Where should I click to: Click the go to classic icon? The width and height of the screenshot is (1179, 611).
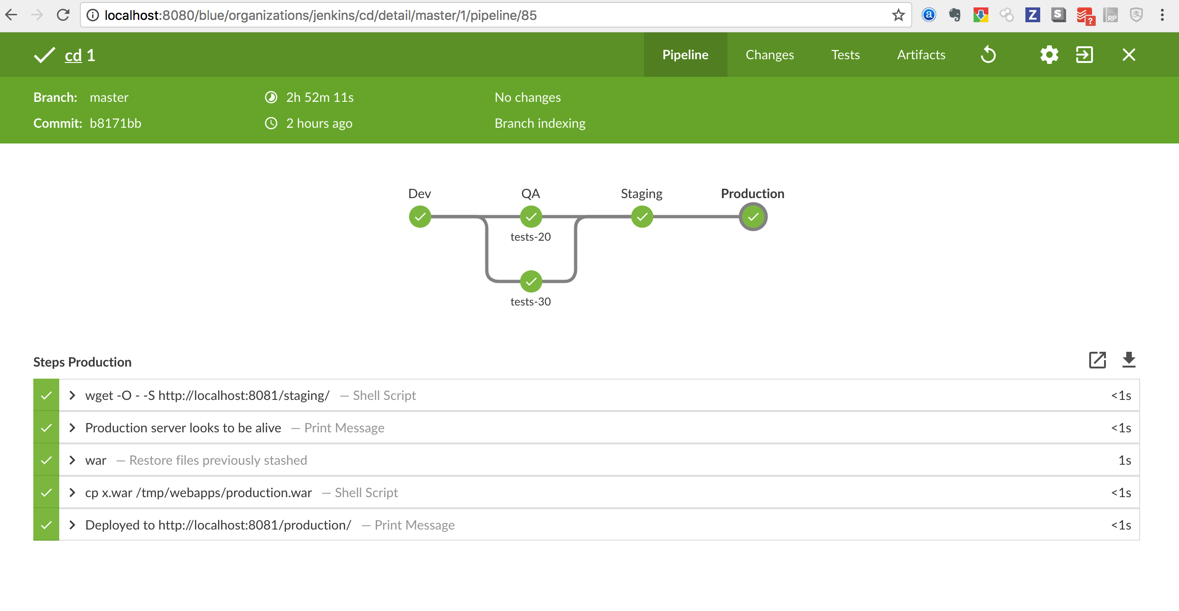coord(1084,55)
